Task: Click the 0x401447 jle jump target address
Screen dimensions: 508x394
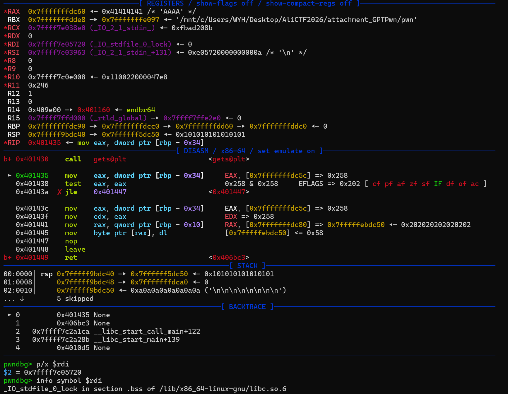Action: pos(110,192)
